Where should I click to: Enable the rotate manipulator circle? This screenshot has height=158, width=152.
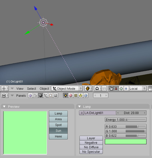coord(121,88)
